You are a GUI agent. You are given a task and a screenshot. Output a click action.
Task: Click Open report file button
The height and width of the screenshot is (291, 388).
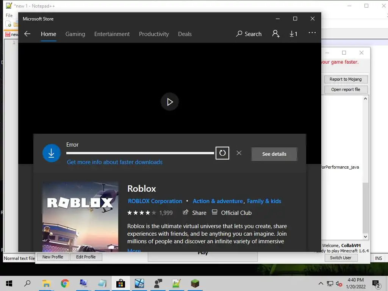tap(346, 89)
